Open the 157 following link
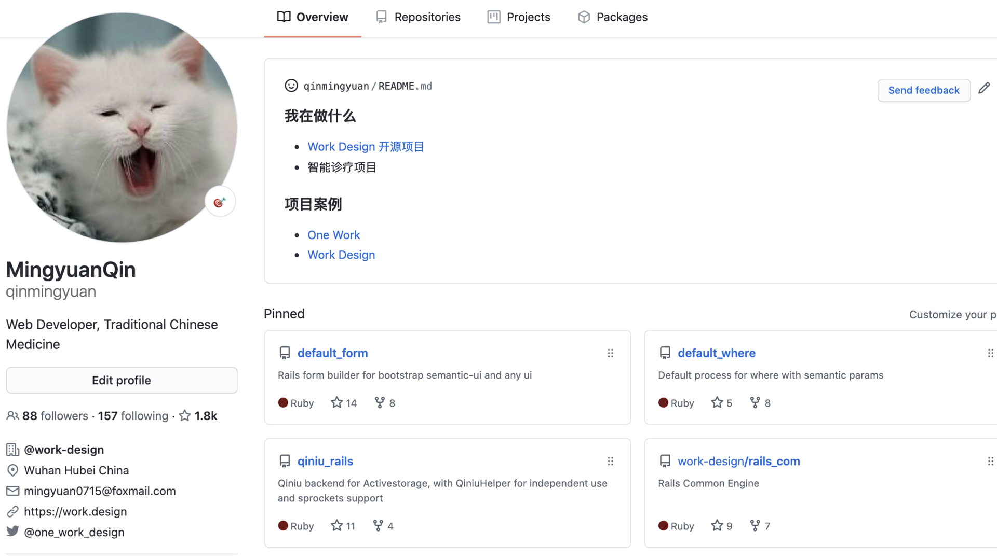This screenshot has width=997, height=559. click(133, 416)
